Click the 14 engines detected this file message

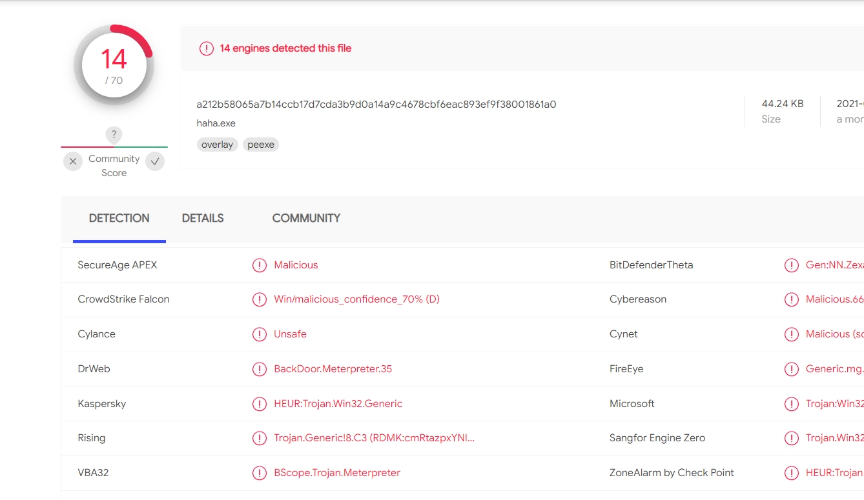(x=285, y=48)
